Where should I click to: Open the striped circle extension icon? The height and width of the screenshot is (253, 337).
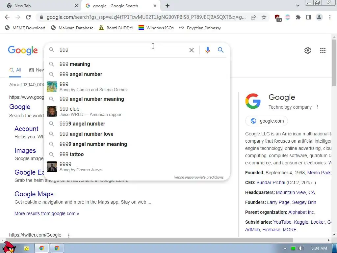click(288, 17)
